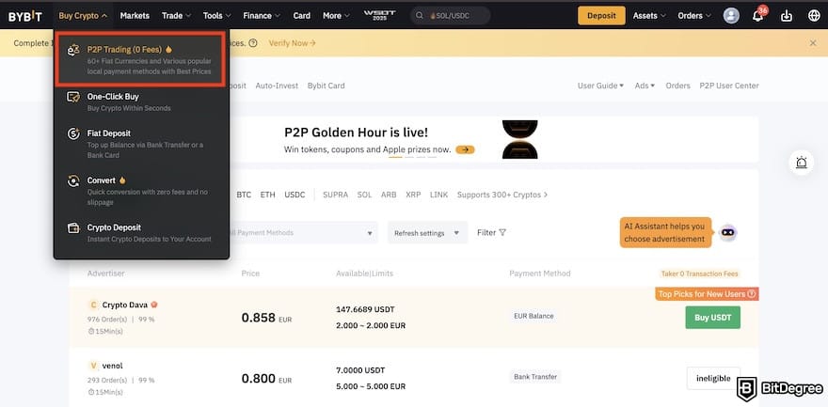Click the Buy USDT button
Image resolution: width=828 pixels, height=407 pixels.
[x=712, y=318]
